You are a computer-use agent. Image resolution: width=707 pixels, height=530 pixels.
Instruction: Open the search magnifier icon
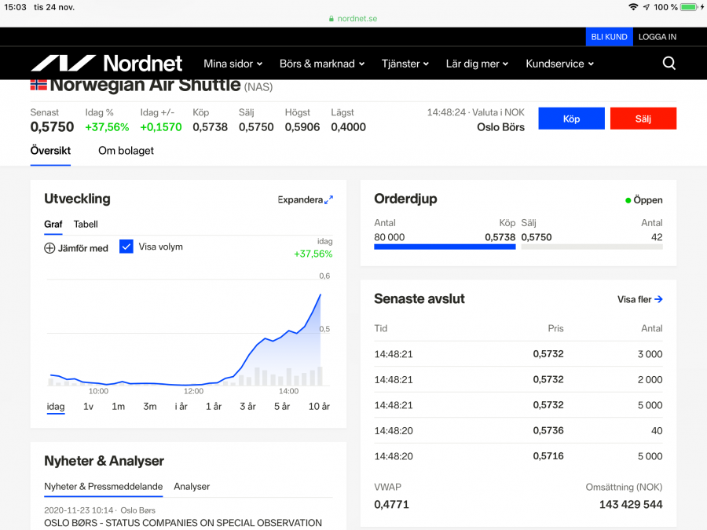669,64
